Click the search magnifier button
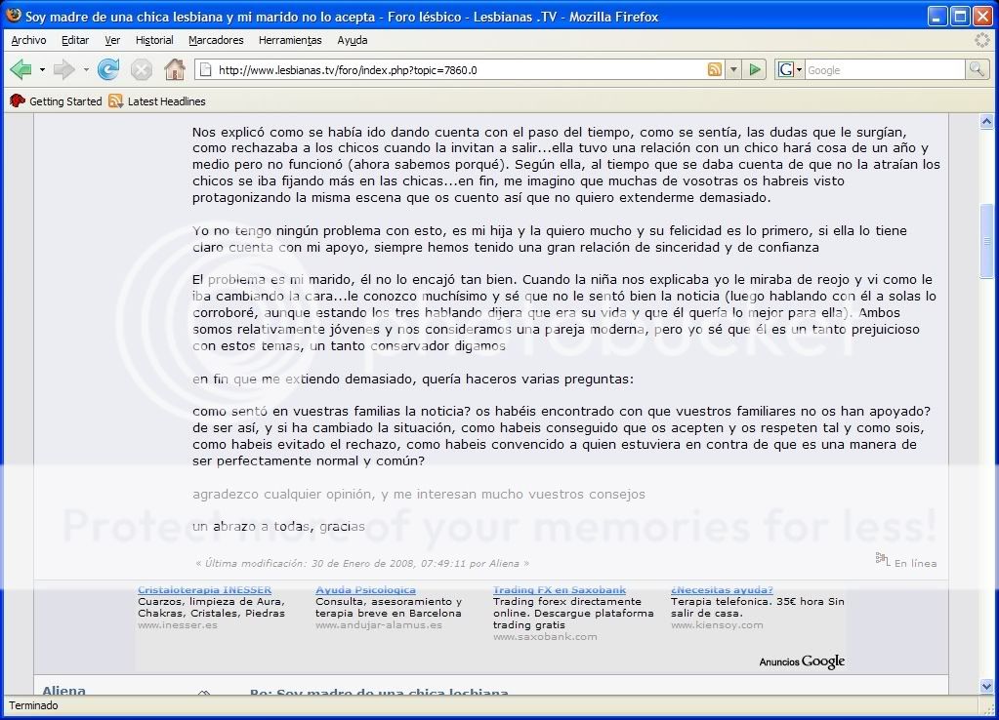This screenshot has height=720, width=999. (x=977, y=69)
